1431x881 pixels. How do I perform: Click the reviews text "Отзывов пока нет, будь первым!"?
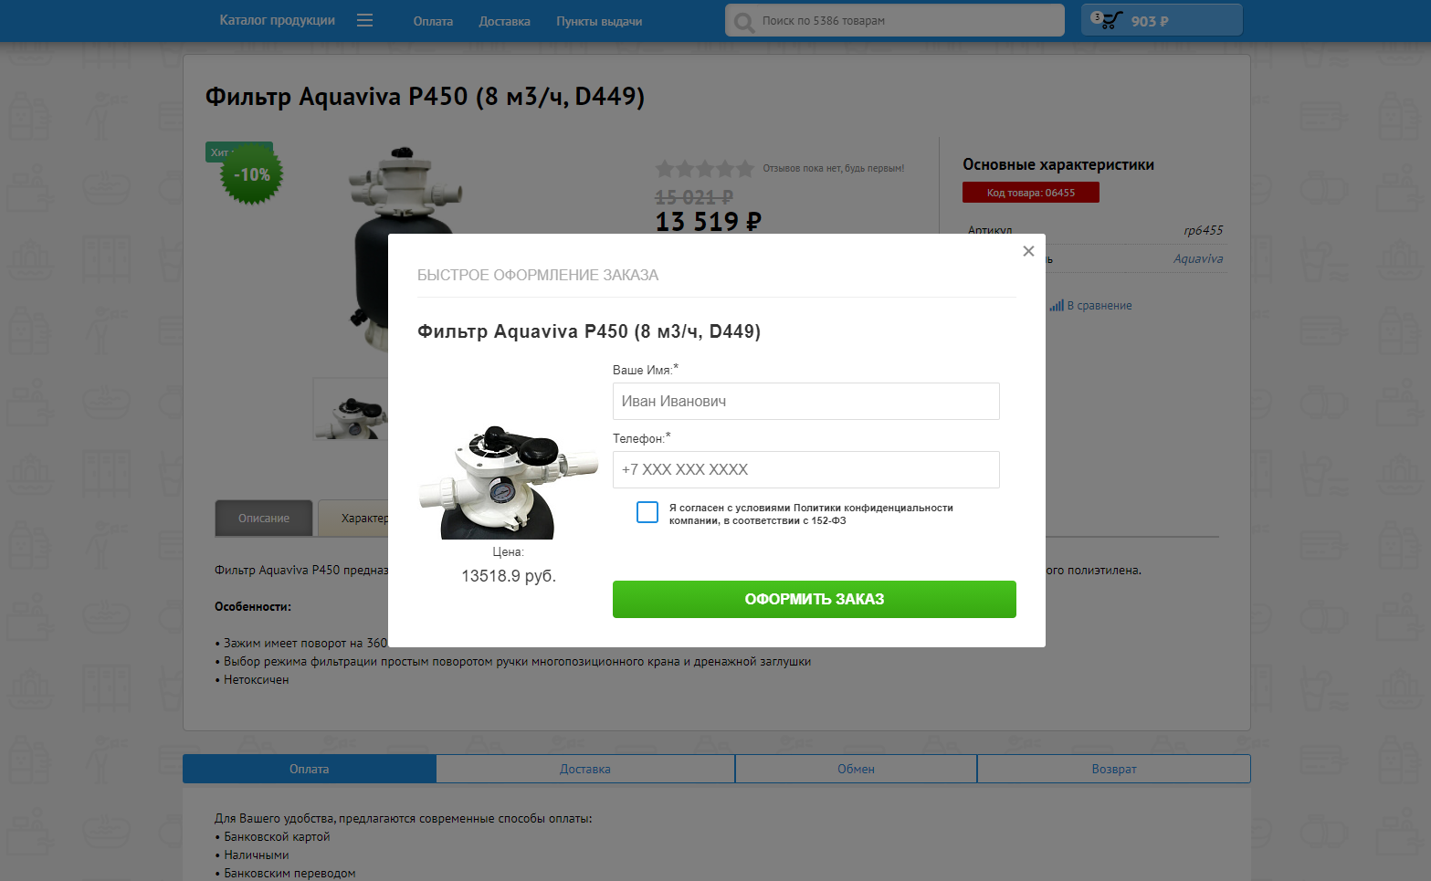point(834,169)
